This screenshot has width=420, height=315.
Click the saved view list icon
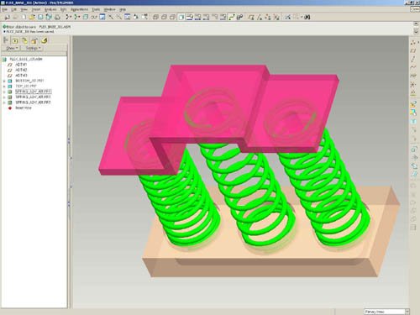[144, 17]
